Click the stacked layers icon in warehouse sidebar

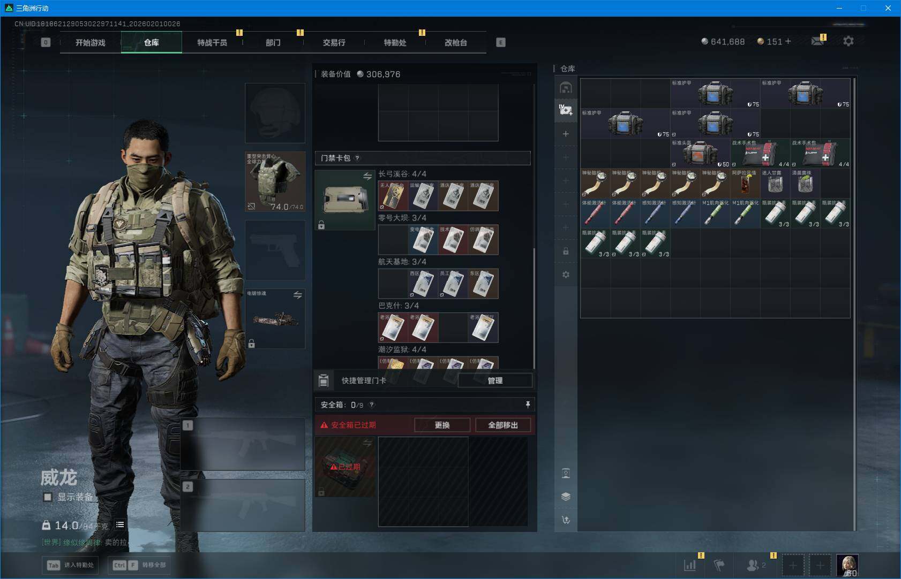[x=566, y=497]
